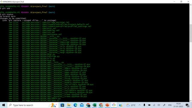Screen dimensions: 192x108
Task: Click the BICON/wsgi.py file line
Action: click(32, 60)
